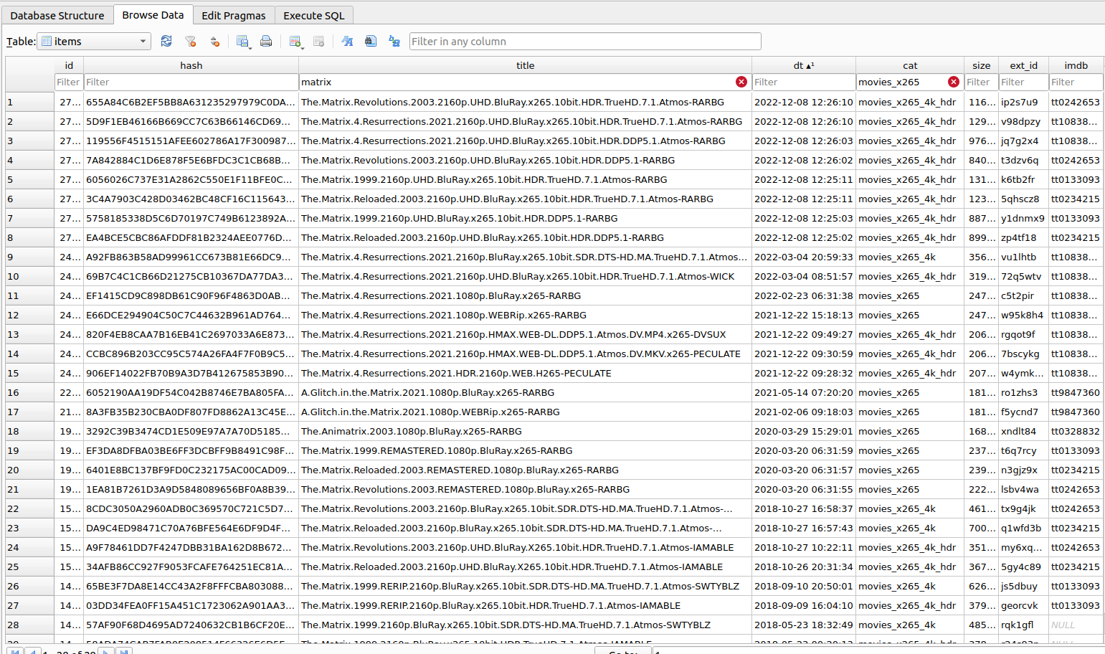This screenshot has height=654, width=1105.
Task: Clear all filters using the funnel icon
Action: pyautogui.click(x=190, y=42)
